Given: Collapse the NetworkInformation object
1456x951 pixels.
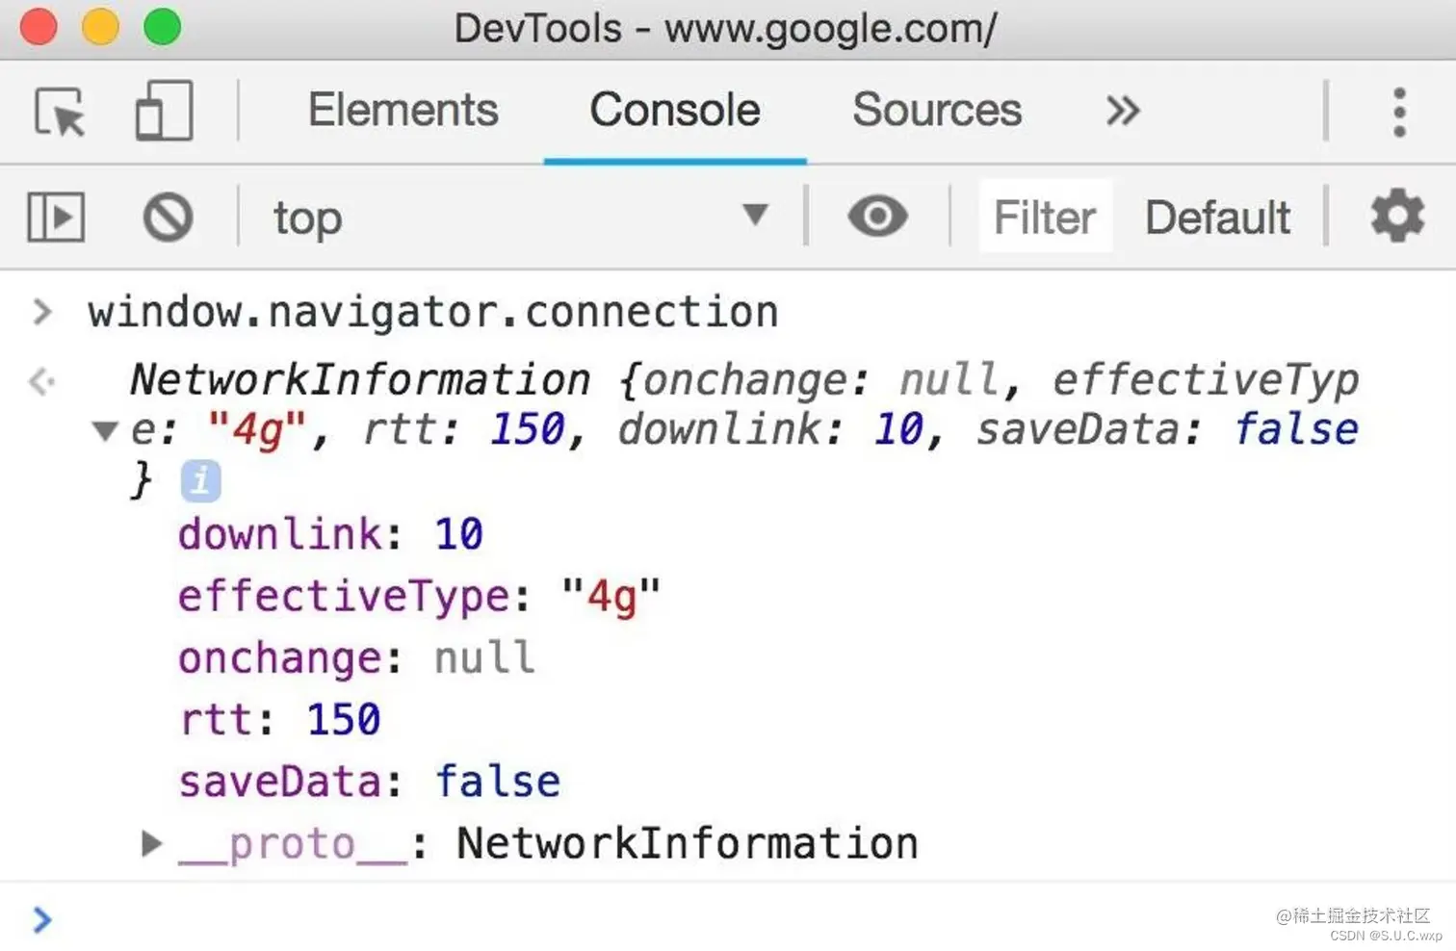Looking at the screenshot, I should tap(105, 429).
